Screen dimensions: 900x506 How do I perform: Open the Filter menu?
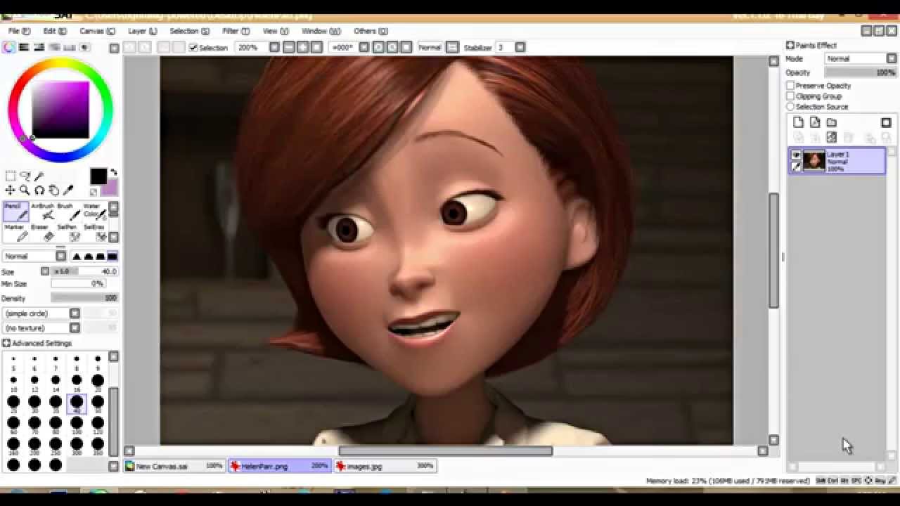click(236, 31)
